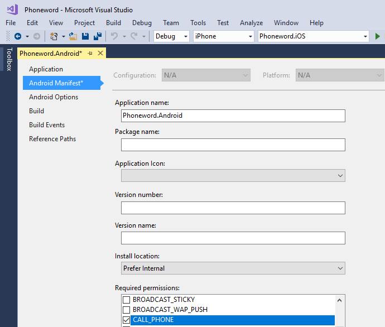385x327 pixels.
Task: Open the Debug configuration dropdown
Action: tap(172, 36)
